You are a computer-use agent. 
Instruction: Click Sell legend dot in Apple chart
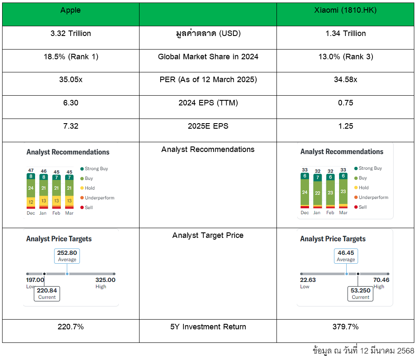point(82,207)
